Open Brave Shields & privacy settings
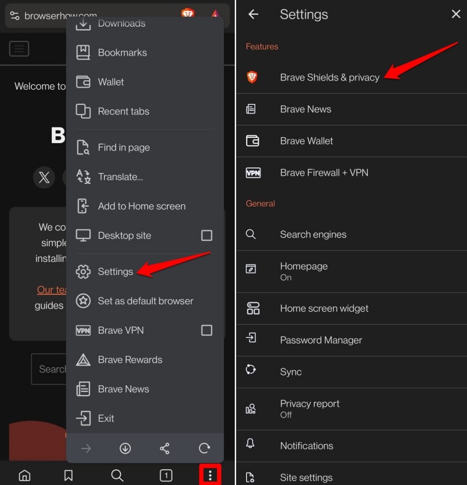The width and height of the screenshot is (467, 485). pyautogui.click(x=352, y=77)
